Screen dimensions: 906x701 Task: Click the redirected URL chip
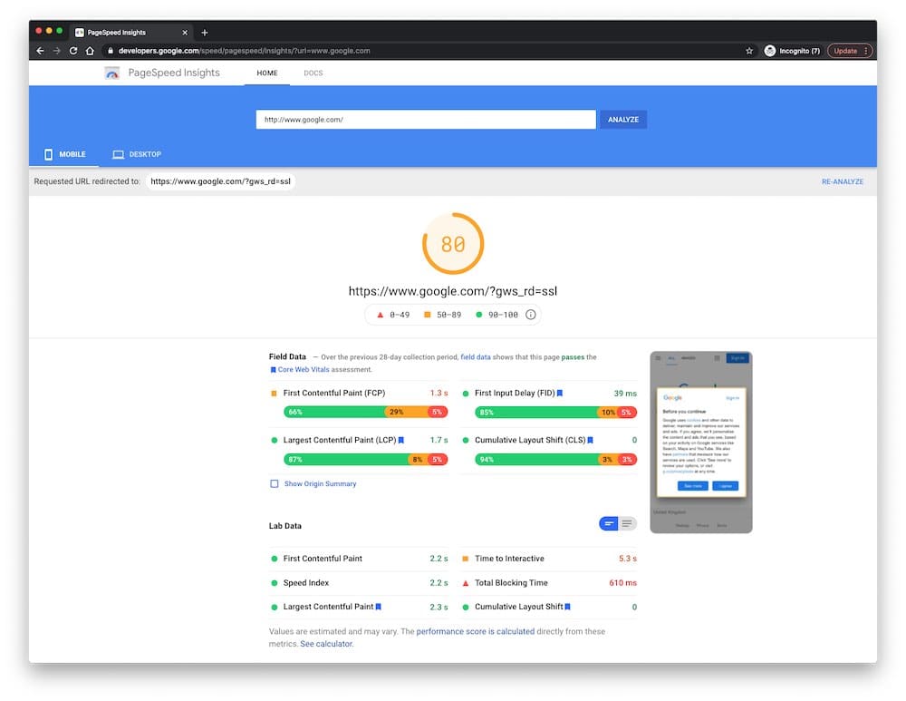[220, 181]
